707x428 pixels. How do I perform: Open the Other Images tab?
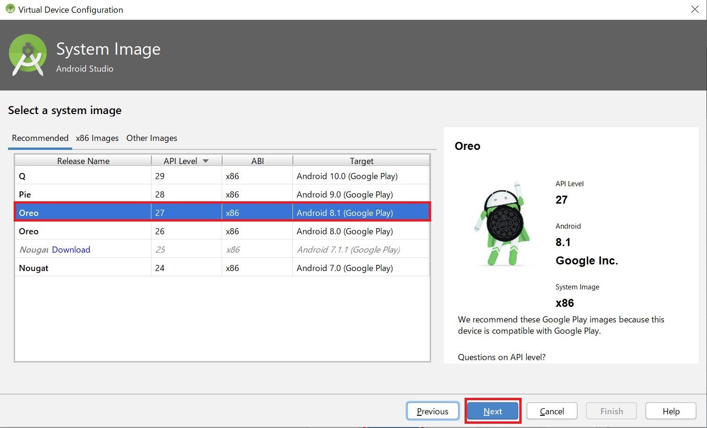[152, 138]
